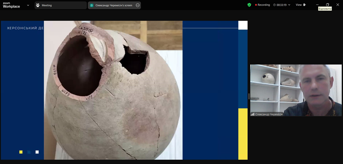
Task: Click the green encryption shield icon
Action: pyautogui.click(x=249, y=5)
